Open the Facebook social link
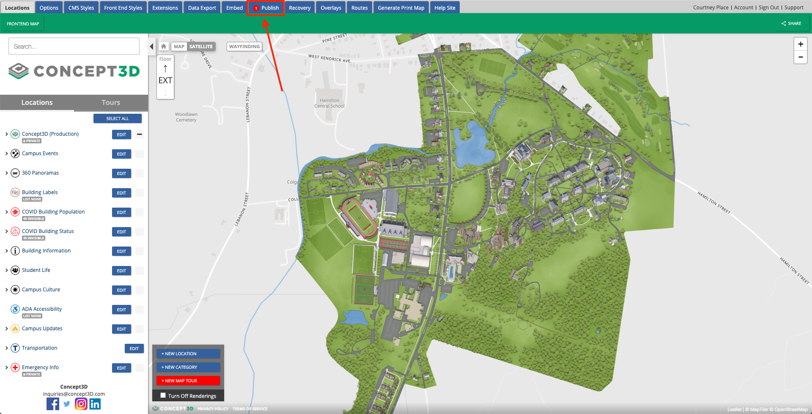Viewport: 812px width, 414px height. (53, 404)
